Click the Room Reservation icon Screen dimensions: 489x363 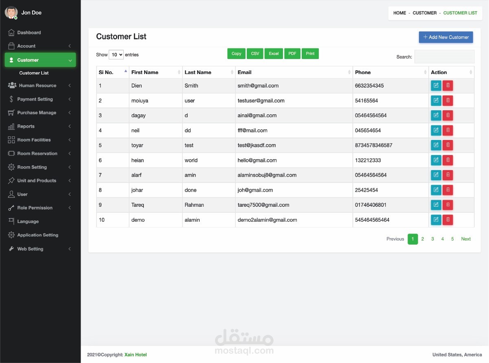pos(11,153)
